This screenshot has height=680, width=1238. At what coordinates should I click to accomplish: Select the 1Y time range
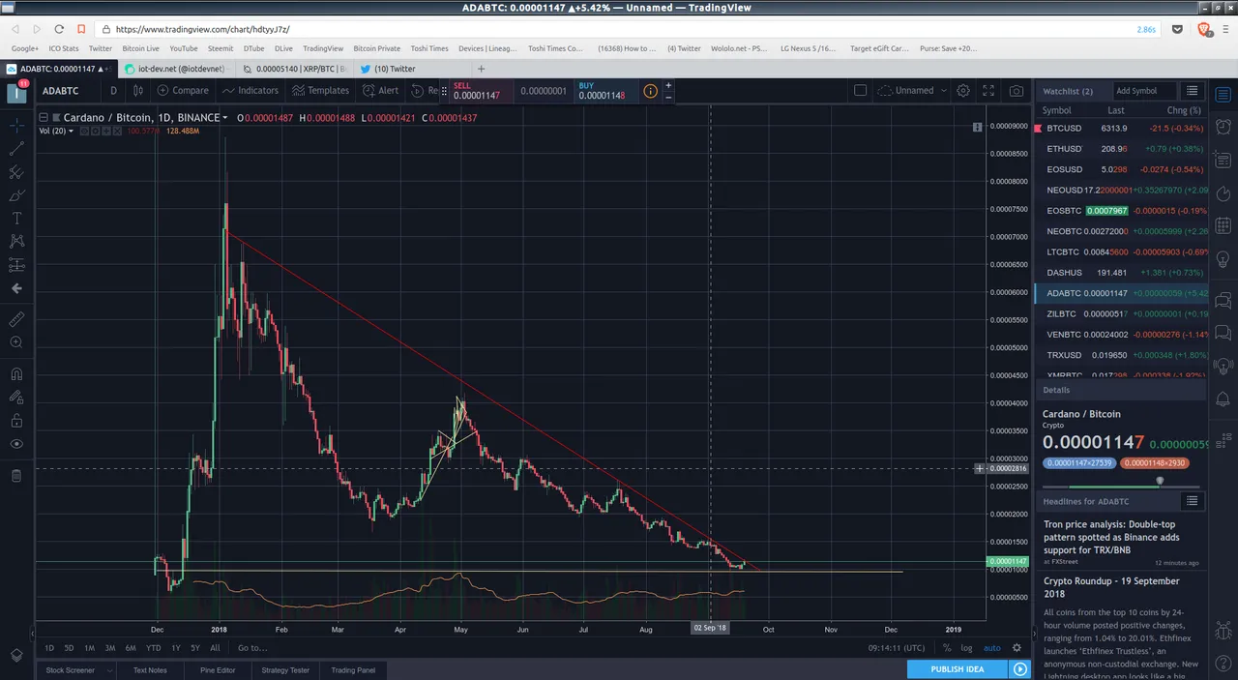(176, 648)
